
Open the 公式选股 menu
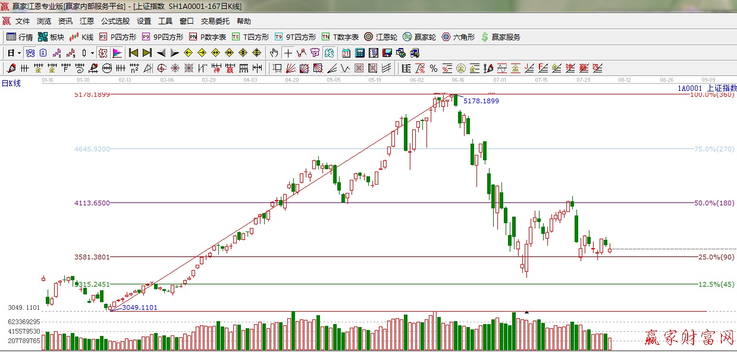tap(115, 21)
